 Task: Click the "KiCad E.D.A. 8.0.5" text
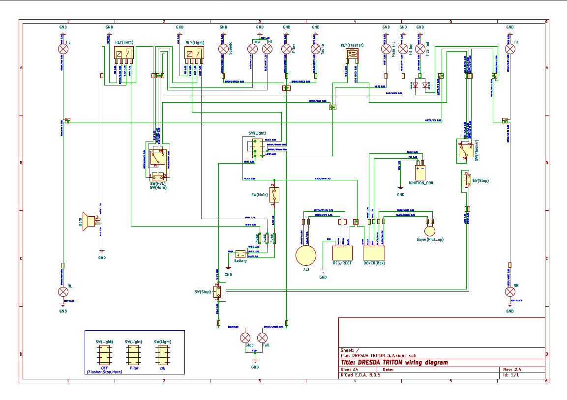(x=360, y=375)
